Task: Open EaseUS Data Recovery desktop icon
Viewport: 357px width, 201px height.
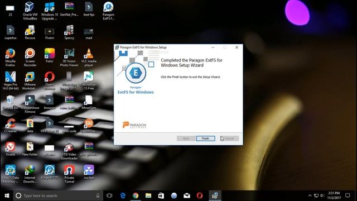Action: point(10,174)
